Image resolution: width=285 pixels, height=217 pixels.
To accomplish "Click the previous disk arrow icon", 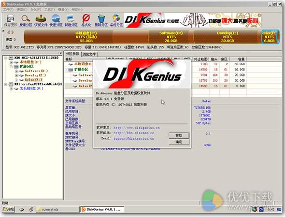I will coord(8,32).
